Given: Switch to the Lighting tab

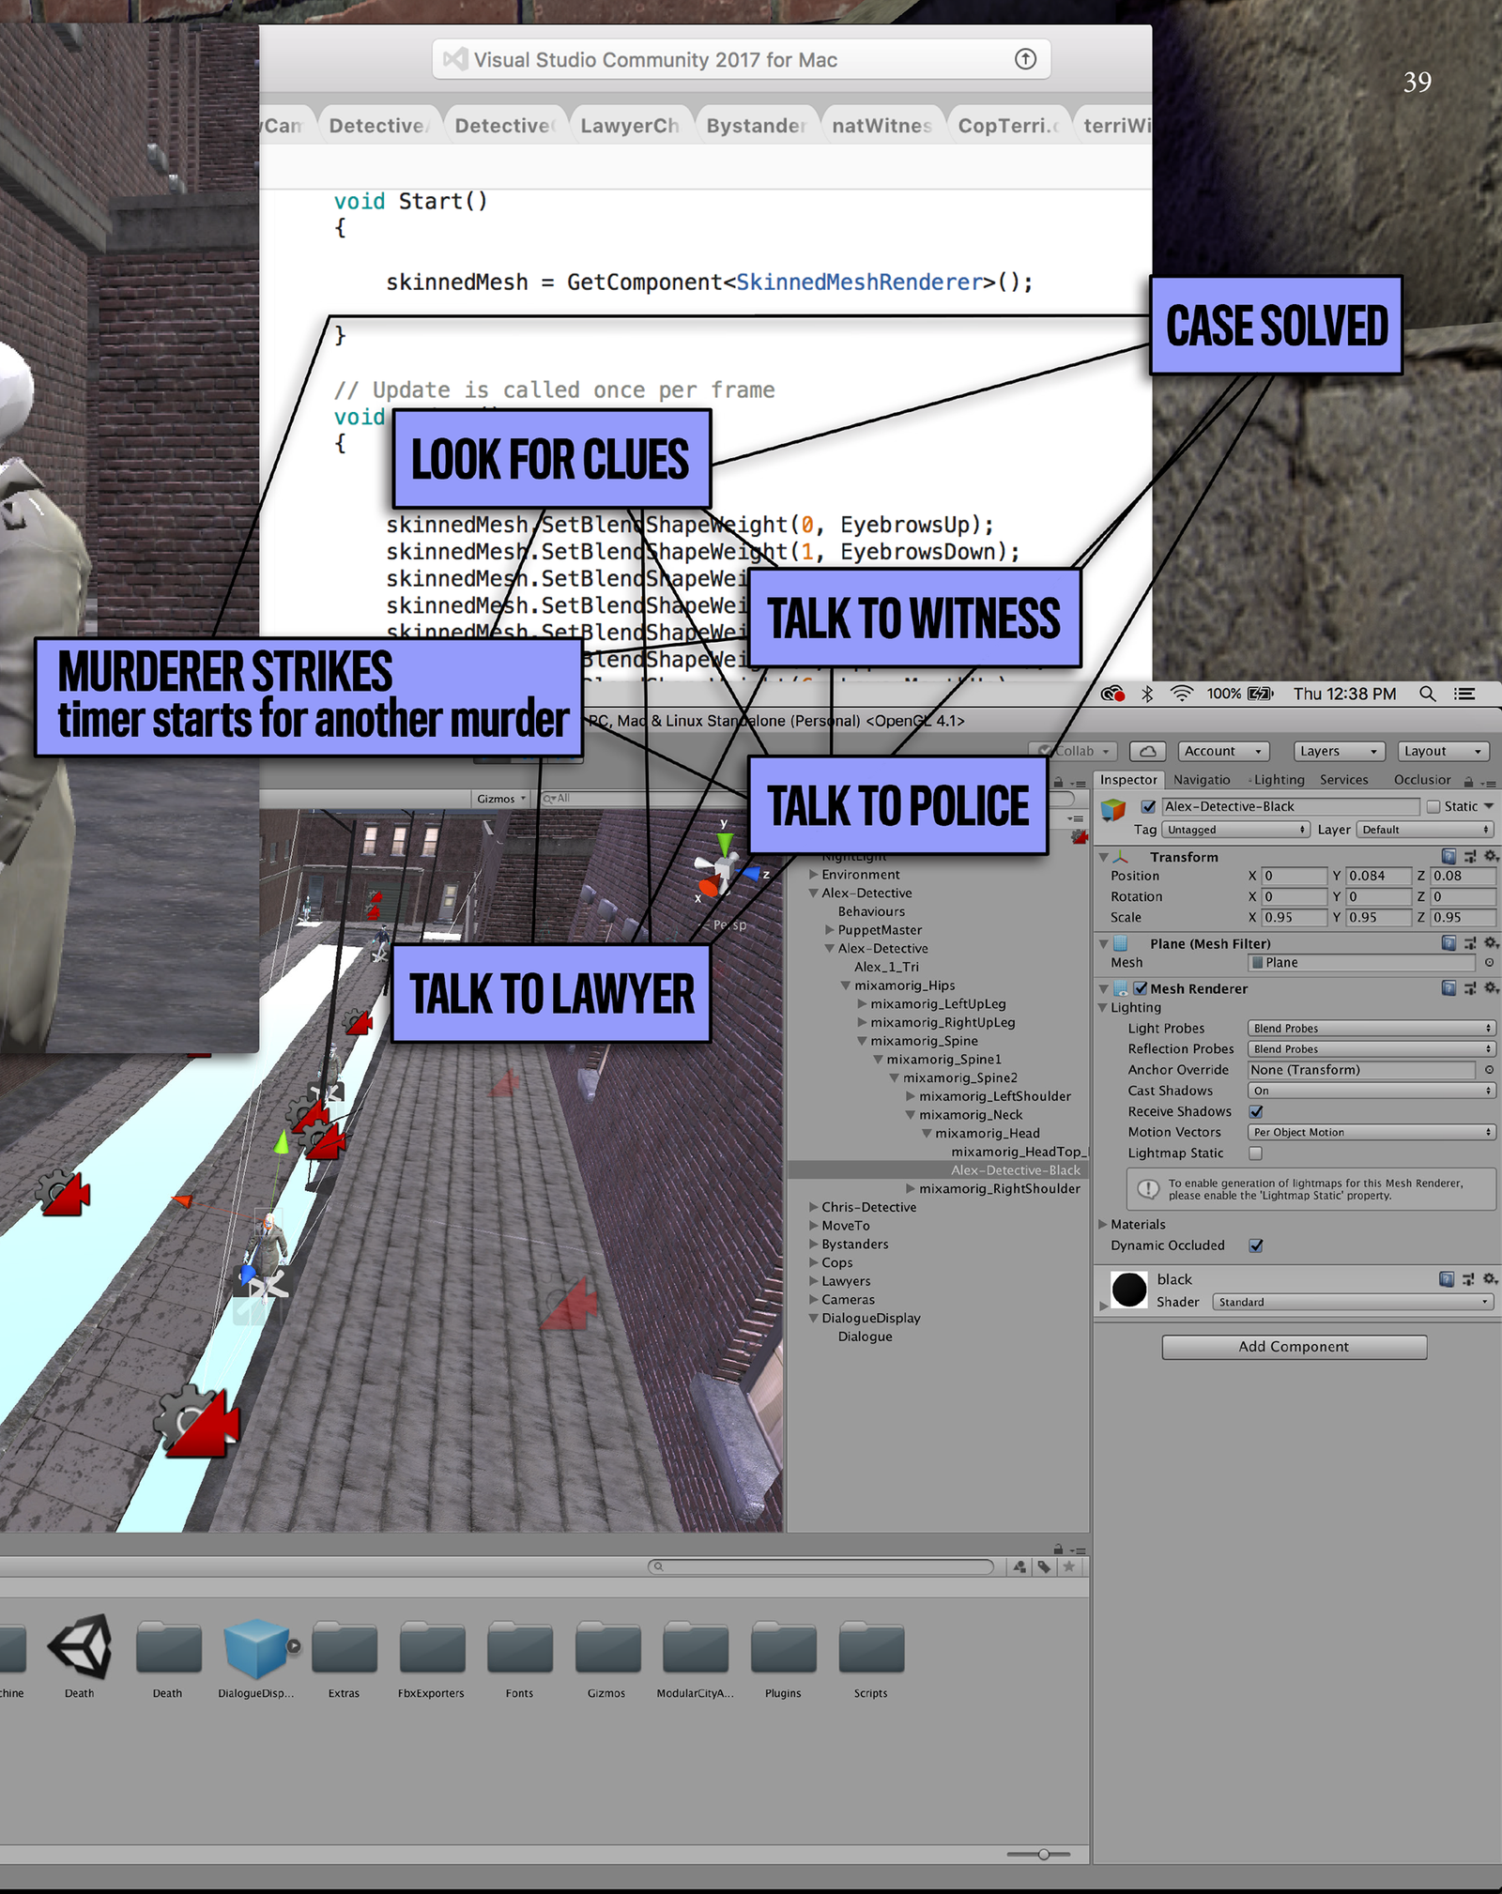Looking at the screenshot, I should click(x=1278, y=780).
